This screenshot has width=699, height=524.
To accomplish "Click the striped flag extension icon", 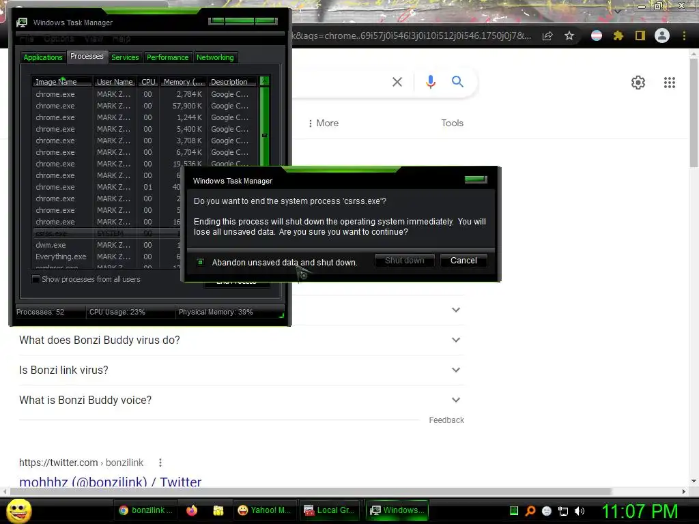I will coord(597,35).
